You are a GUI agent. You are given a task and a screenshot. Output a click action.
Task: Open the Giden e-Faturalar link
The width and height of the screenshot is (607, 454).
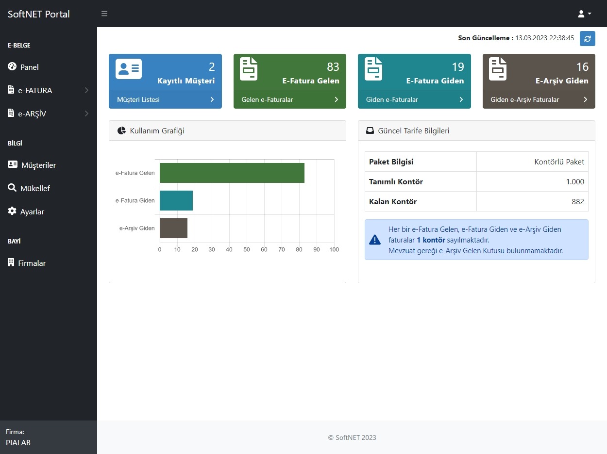[x=392, y=99]
